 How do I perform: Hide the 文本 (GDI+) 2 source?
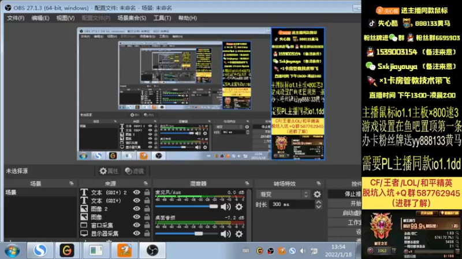136,192
